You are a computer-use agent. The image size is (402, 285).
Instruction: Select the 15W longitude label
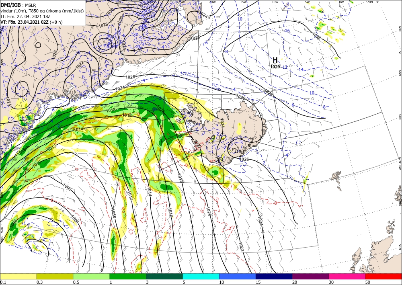[x=244, y=2]
